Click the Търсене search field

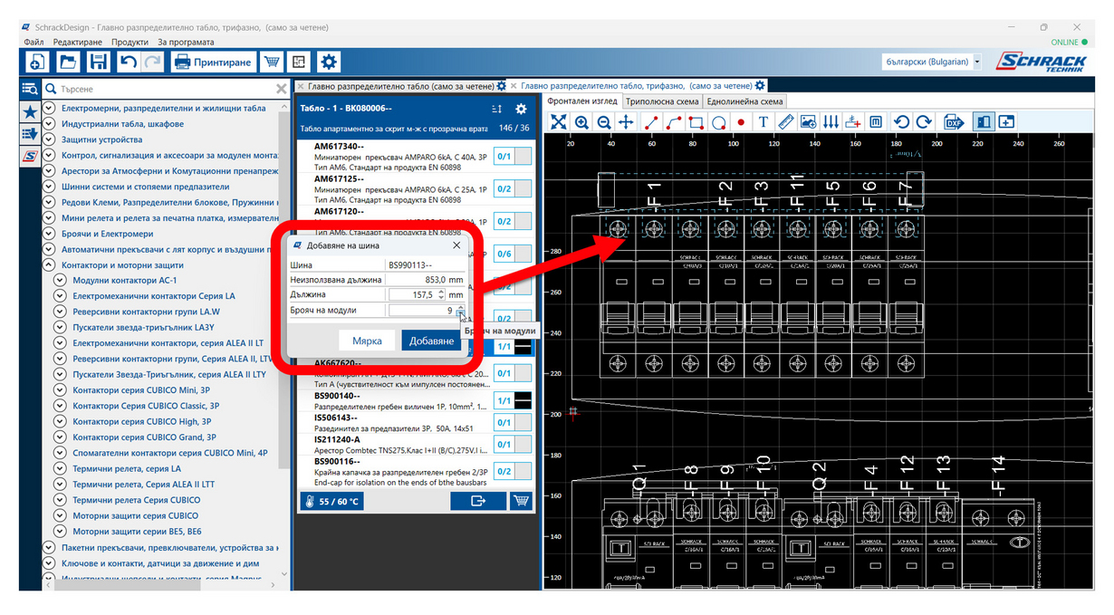tap(167, 89)
